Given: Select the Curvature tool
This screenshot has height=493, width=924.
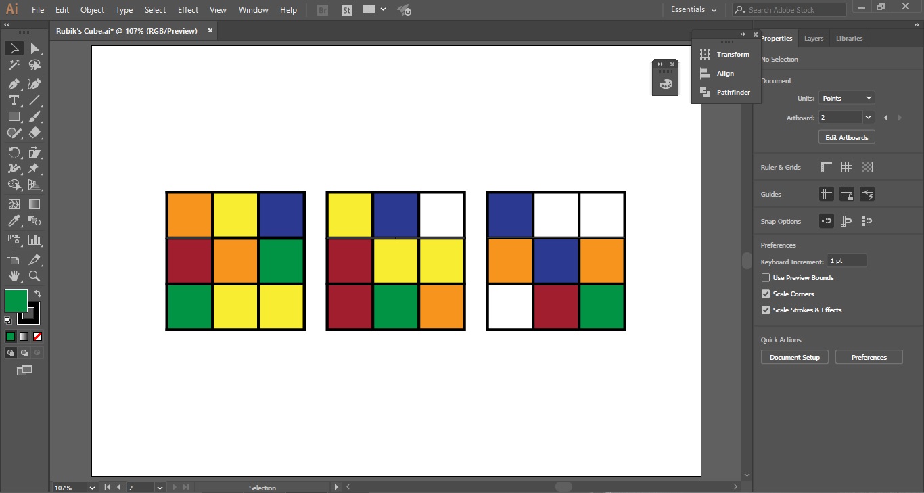Looking at the screenshot, I should (35, 85).
